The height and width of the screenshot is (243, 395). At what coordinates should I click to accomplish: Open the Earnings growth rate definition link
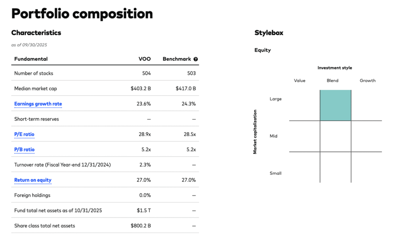click(38, 104)
